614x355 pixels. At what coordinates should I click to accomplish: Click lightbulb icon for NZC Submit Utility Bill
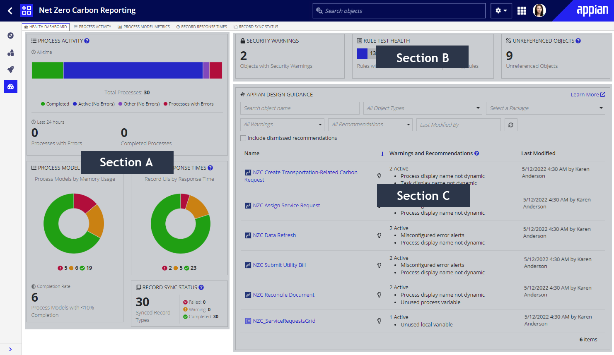[379, 265]
